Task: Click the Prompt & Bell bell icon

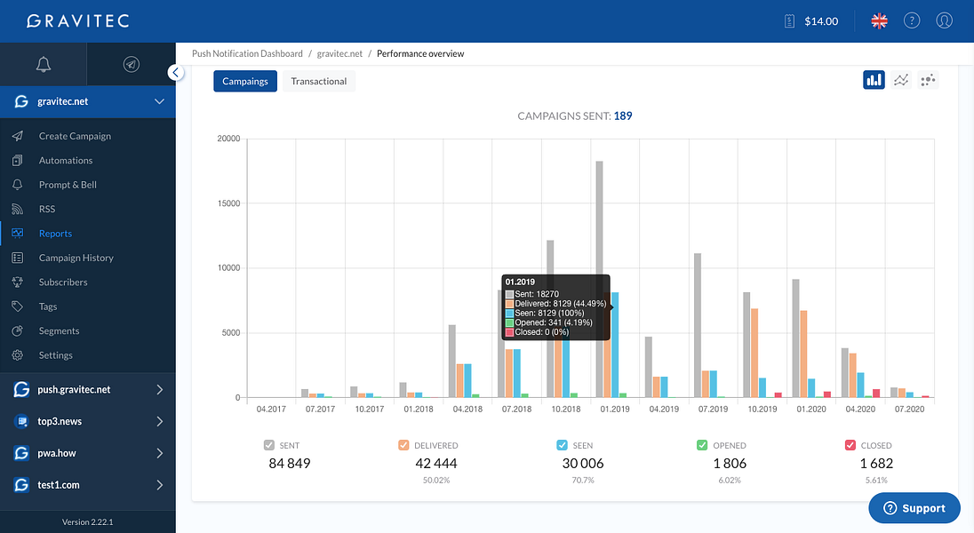Action: [x=18, y=185]
